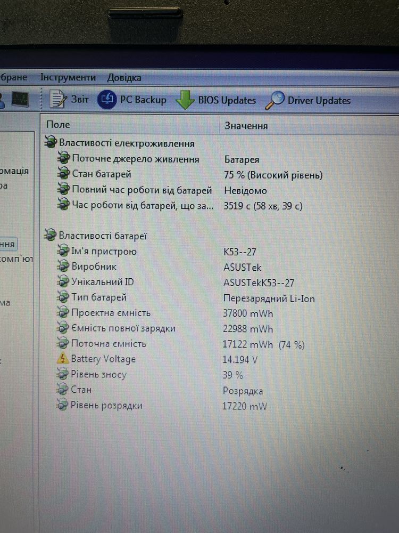The width and height of the screenshot is (399, 533).
Task: Select the Стан row icon
Action: tap(62, 389)
